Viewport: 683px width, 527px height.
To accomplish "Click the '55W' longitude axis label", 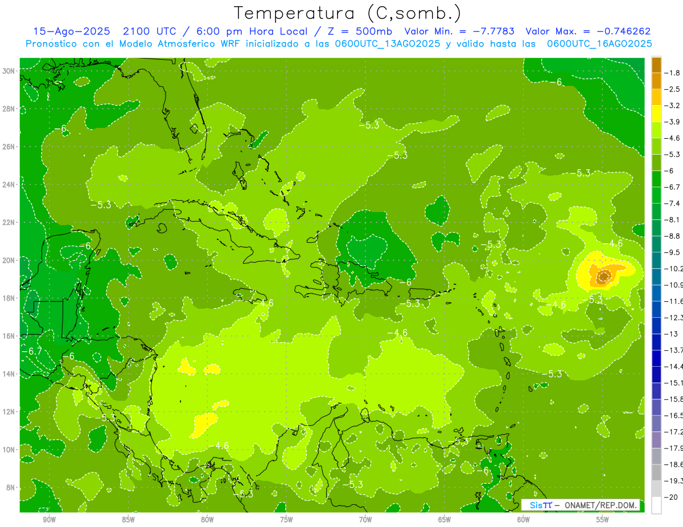I will (x=603, y=520).
